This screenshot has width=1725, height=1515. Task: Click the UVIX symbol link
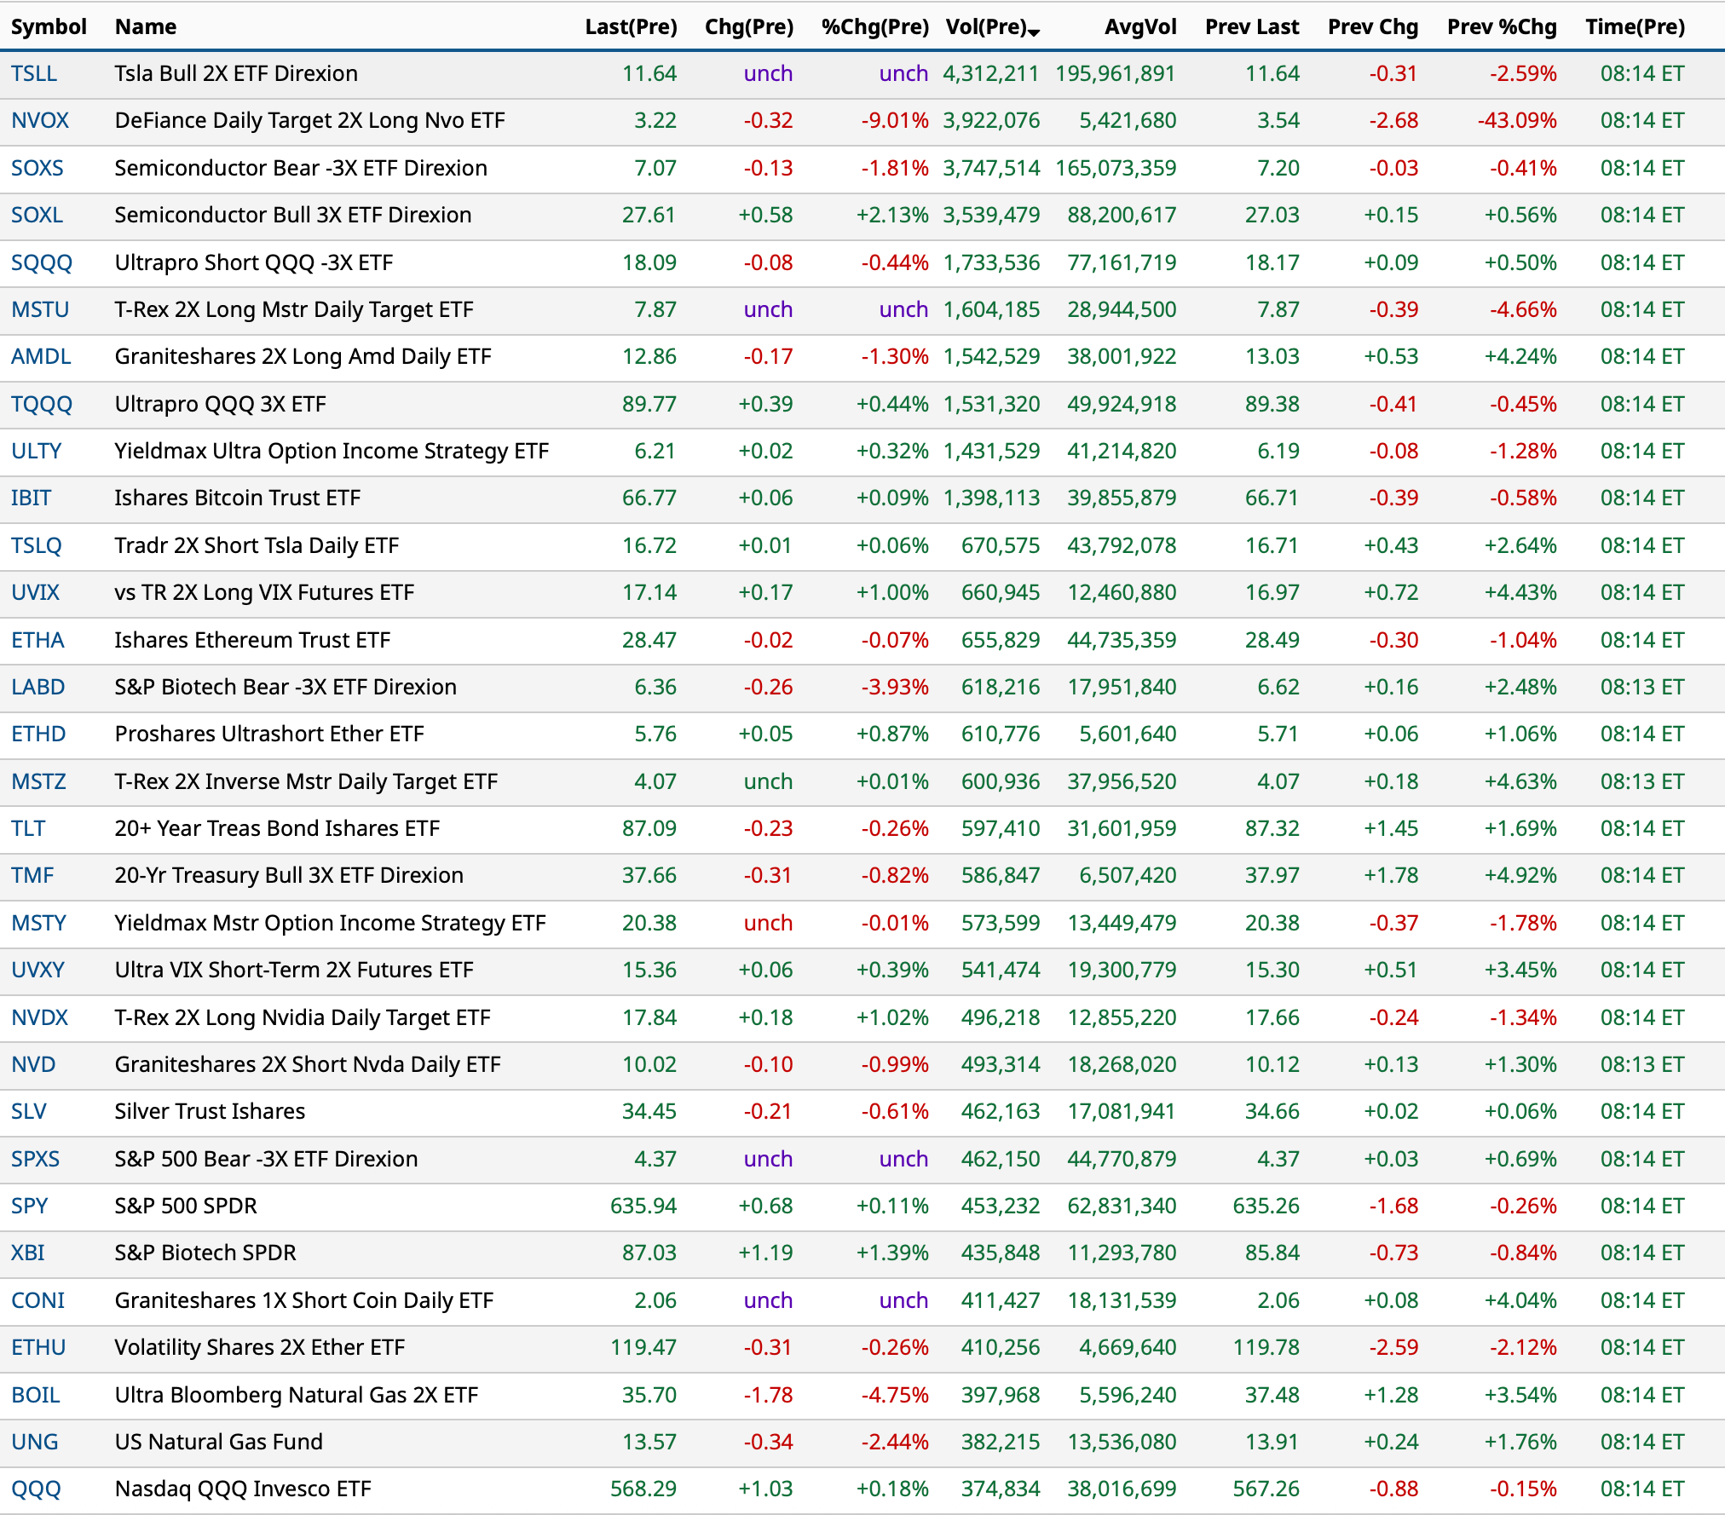36,593
